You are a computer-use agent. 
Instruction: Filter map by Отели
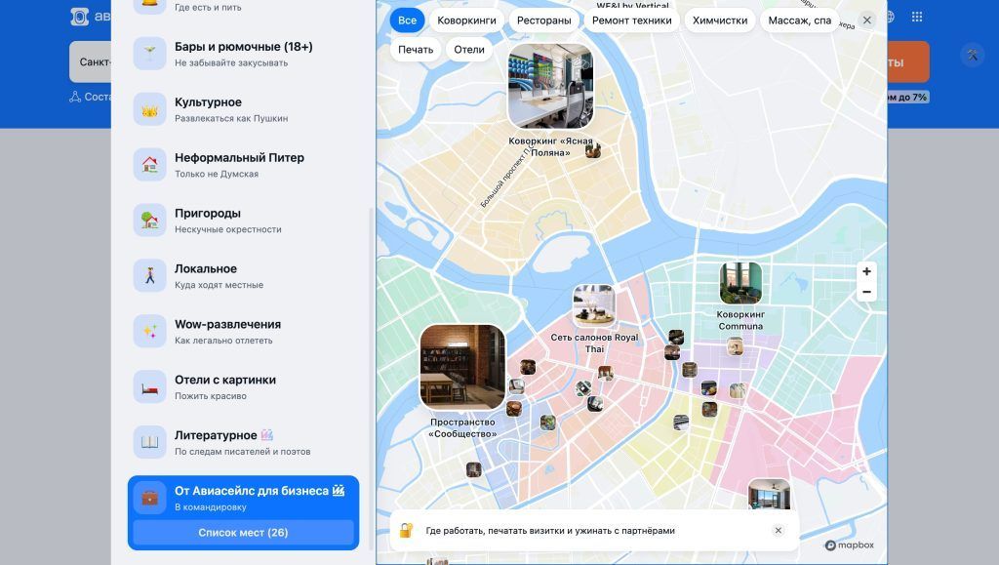tap(469, 50)
